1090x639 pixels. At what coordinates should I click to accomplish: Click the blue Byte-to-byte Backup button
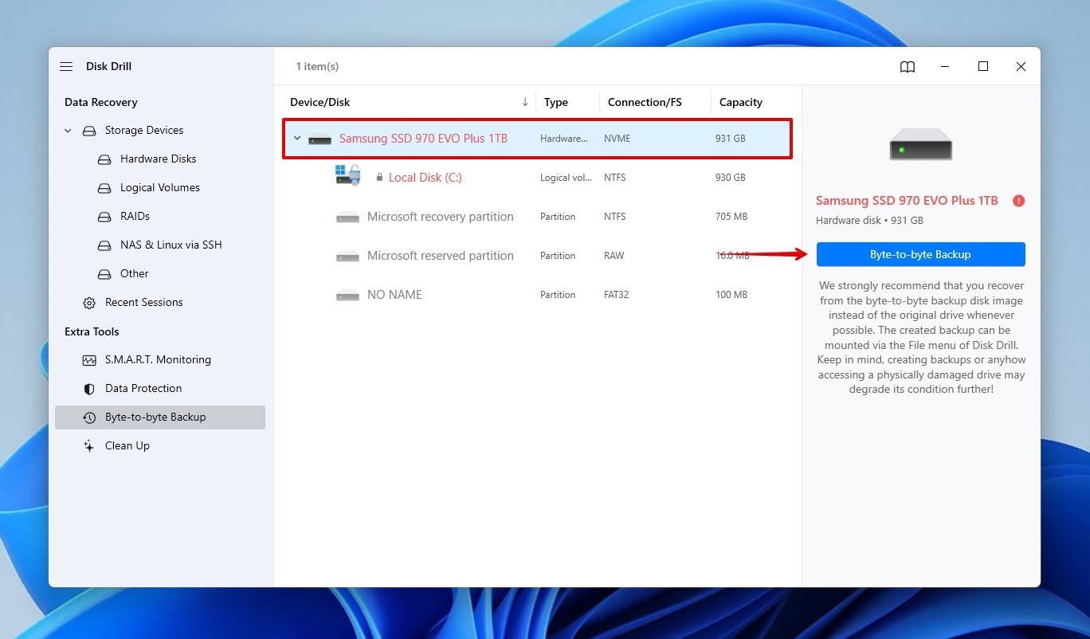point(920,255)
